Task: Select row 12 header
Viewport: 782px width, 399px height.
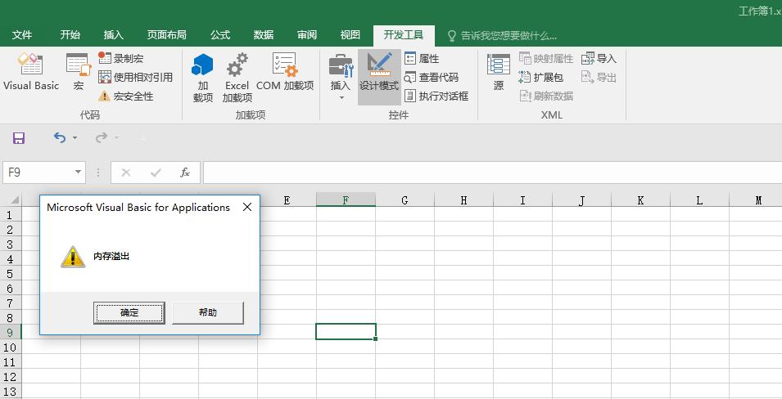Action: (x=11, y=377)
